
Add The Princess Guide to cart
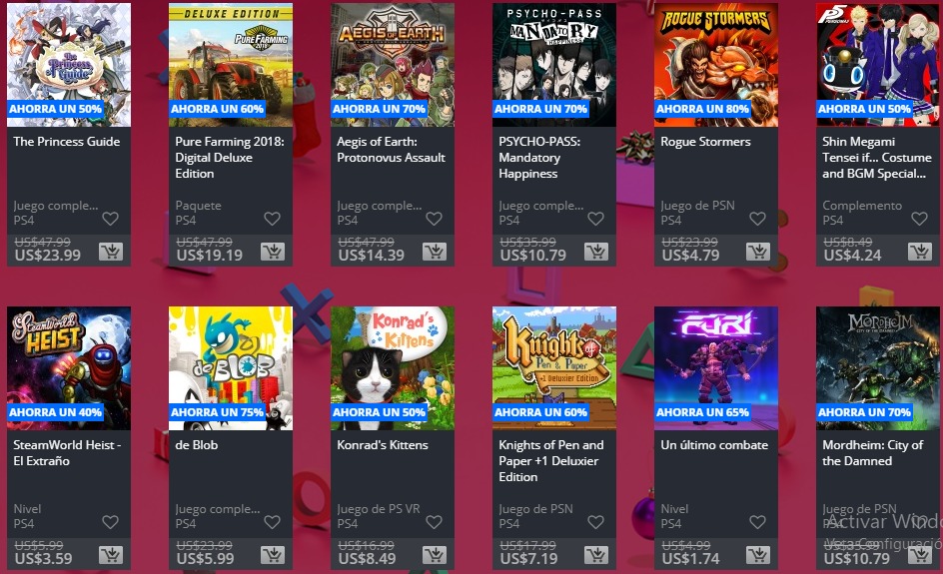111,252
